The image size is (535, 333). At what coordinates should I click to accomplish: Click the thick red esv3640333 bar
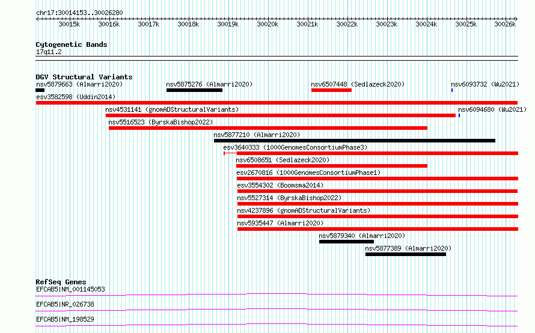pyautogui.click(x=378, y=153)
